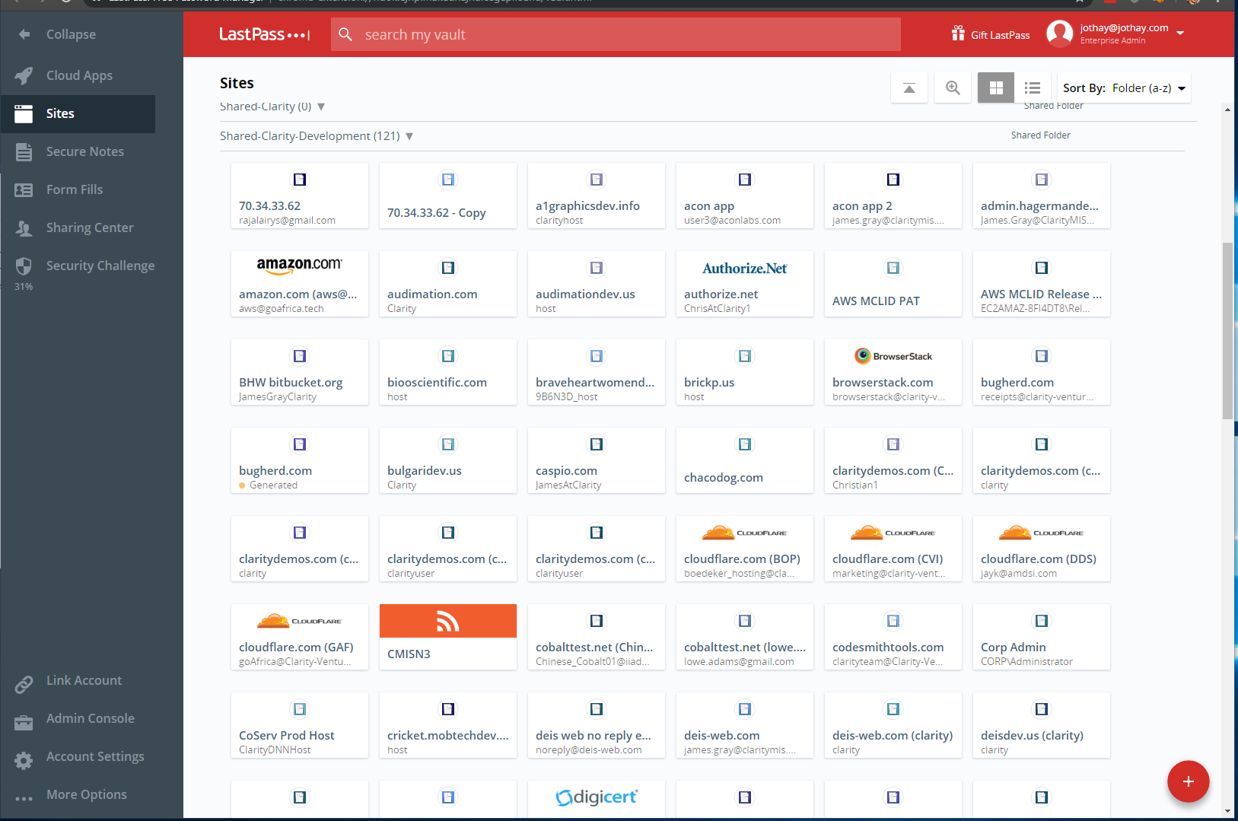
Task: Open bulgaridev.us entry
Action: coord(448,460)
